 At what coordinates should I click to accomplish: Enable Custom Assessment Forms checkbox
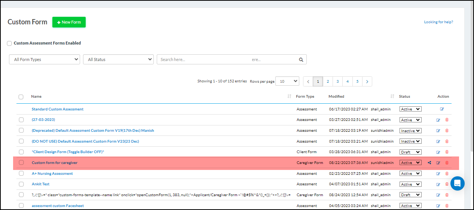(x=9, y=43)
